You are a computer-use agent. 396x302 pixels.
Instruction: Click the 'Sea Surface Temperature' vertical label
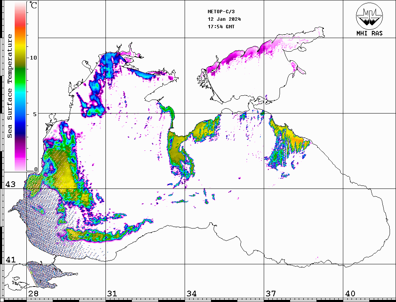[9, 86]
